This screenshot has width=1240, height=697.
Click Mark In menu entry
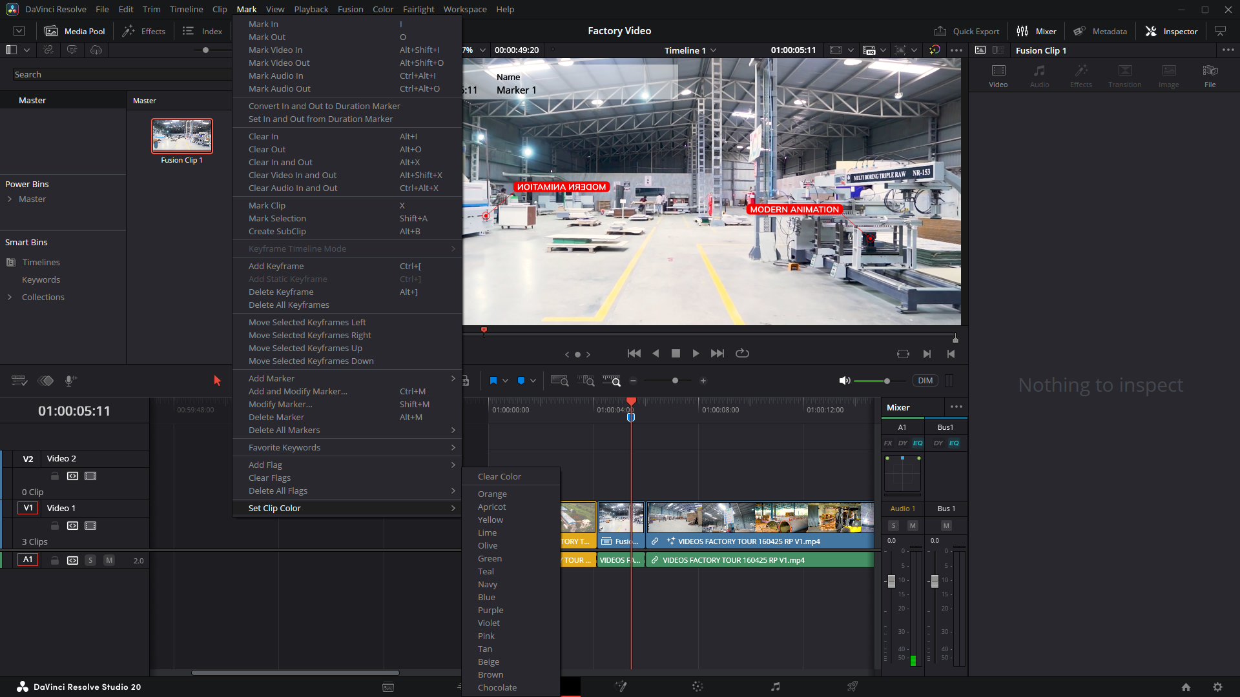(347, 24)
